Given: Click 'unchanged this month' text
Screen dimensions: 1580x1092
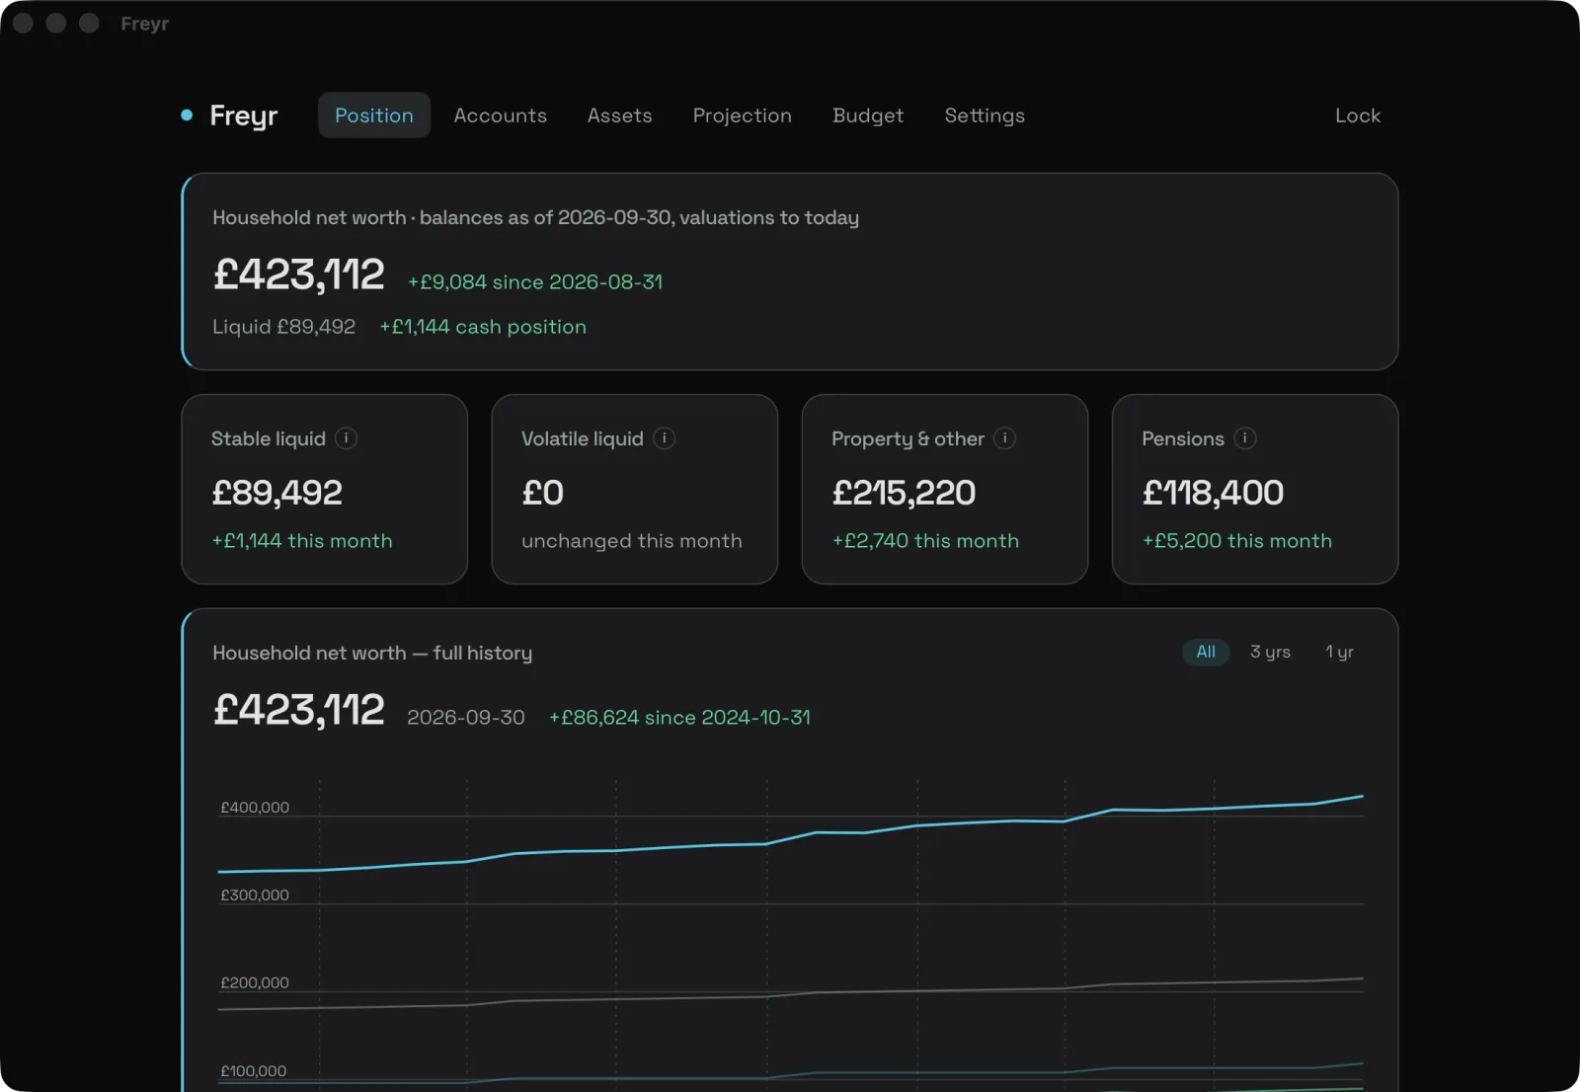Looking at the screenshot, I should (x=632, y=541).
